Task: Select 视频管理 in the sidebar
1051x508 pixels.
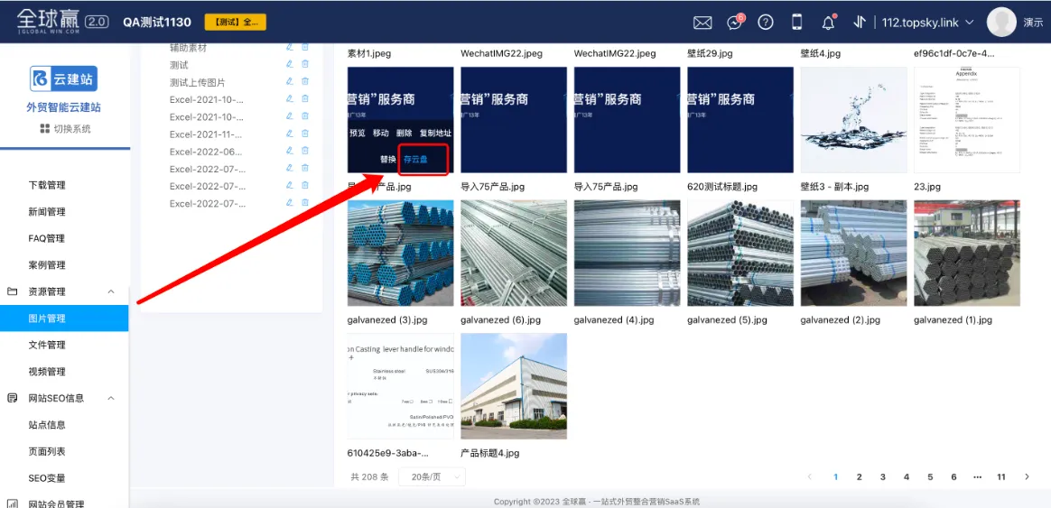Action: pos(47,372)
